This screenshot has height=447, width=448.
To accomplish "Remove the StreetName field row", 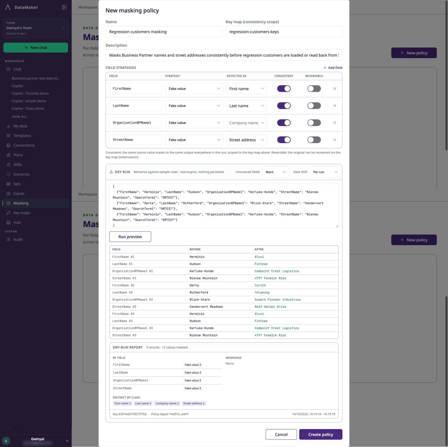I will pyautogui.click(x=335, y=140).
